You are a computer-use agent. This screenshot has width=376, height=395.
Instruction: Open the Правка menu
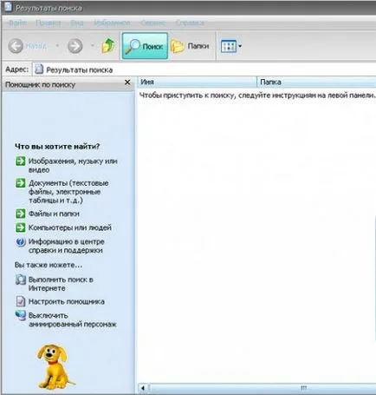49,23
